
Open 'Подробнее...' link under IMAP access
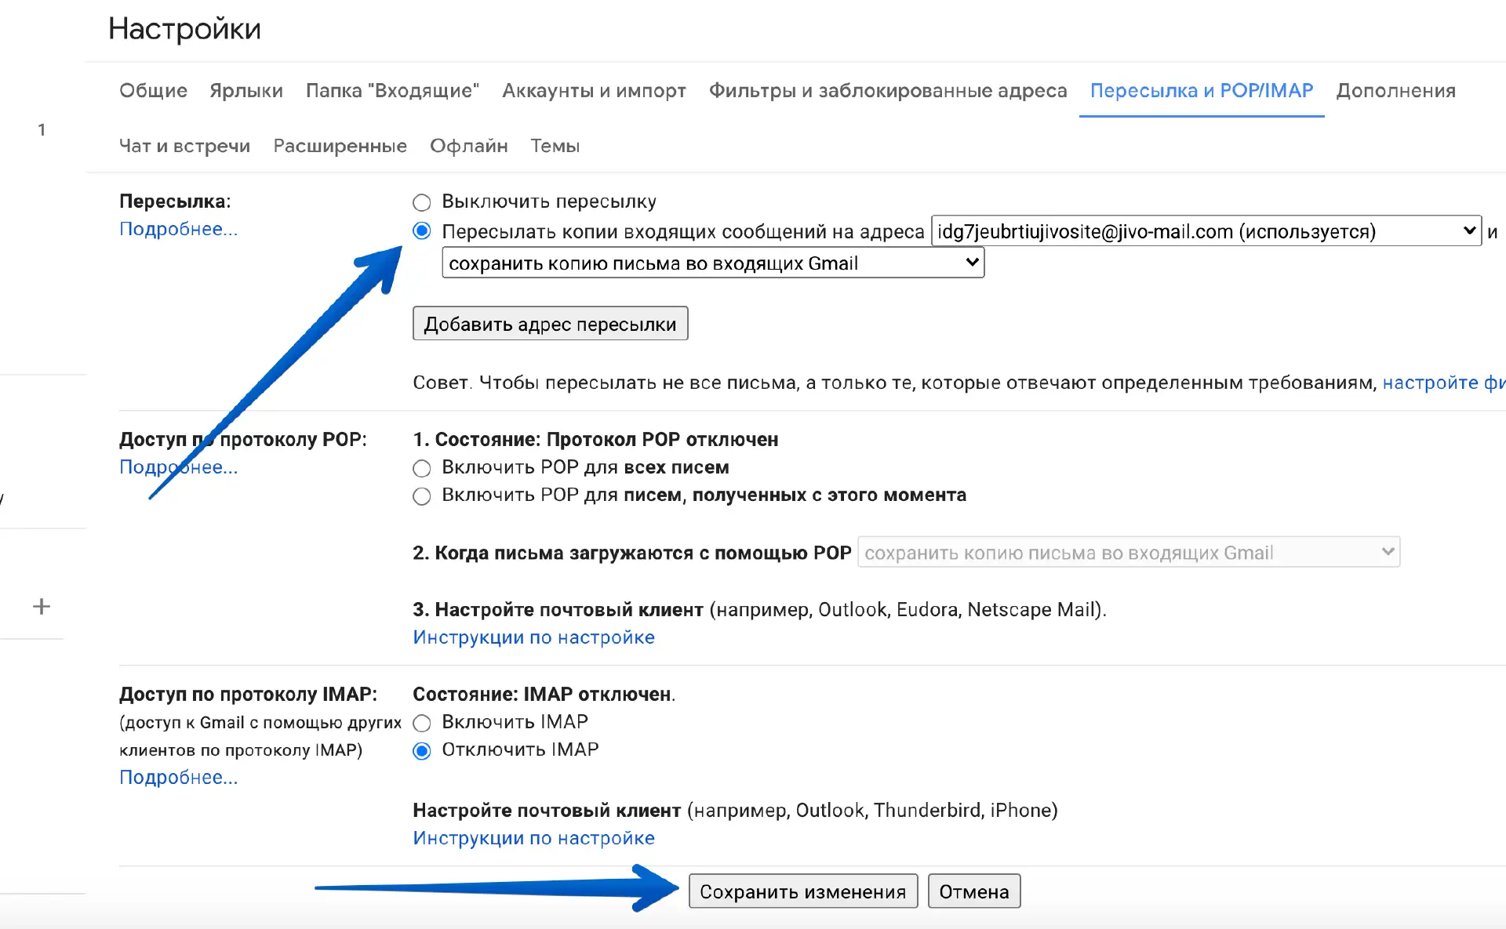click(x=178, y=777)
